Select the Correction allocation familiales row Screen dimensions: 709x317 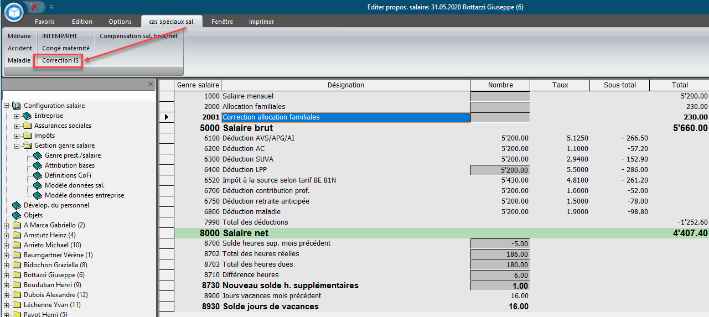(346, 117)
